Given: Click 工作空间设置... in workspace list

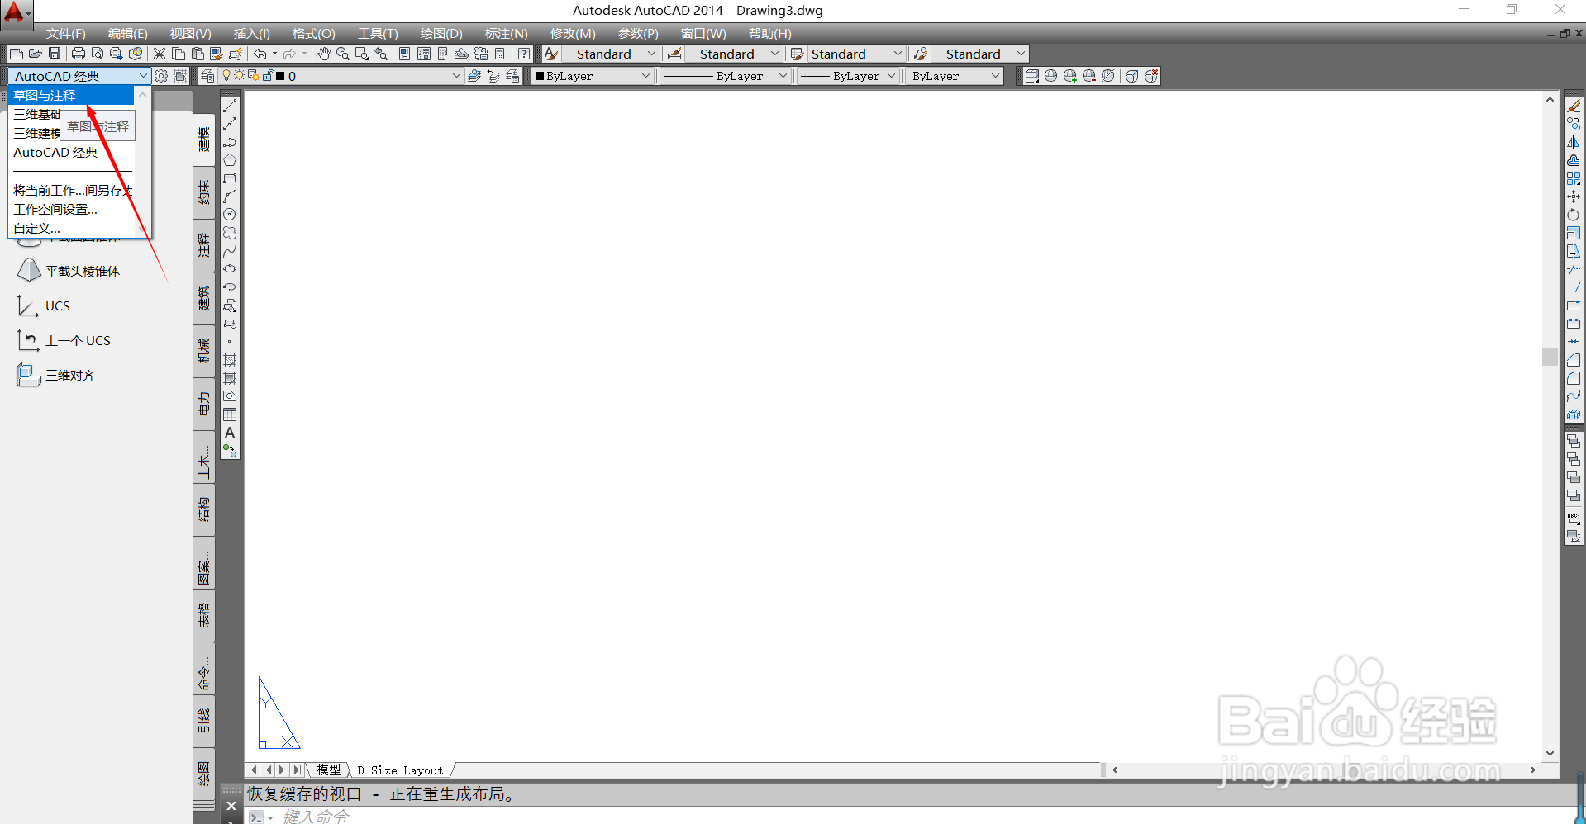Looking at the screenshot, I should tap(71, 210).
